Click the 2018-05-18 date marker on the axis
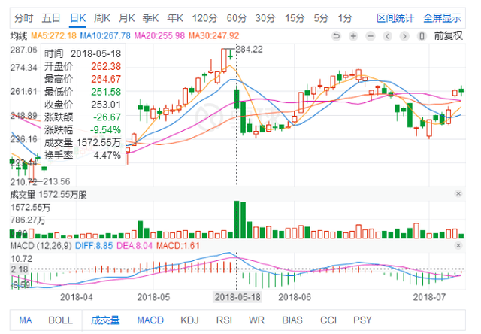Viewport: 481px width, 334px height. click(237, 297)
